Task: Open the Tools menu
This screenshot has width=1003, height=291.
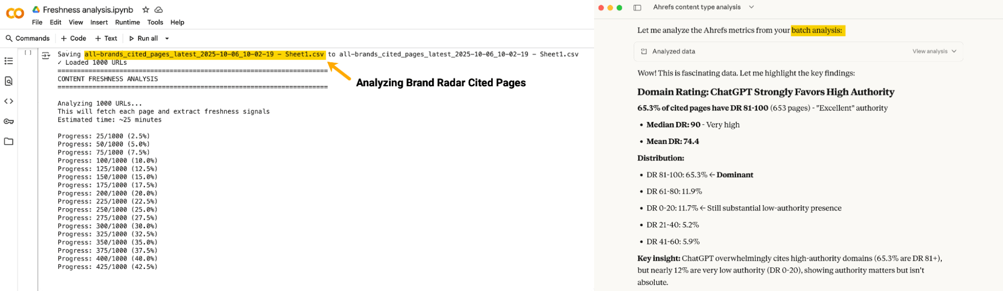Action: [x=155, y=22]
